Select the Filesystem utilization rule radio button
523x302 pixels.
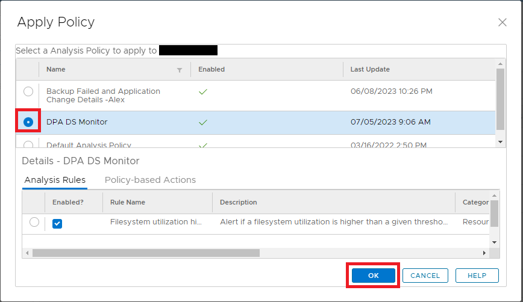[x=34, y=222]
